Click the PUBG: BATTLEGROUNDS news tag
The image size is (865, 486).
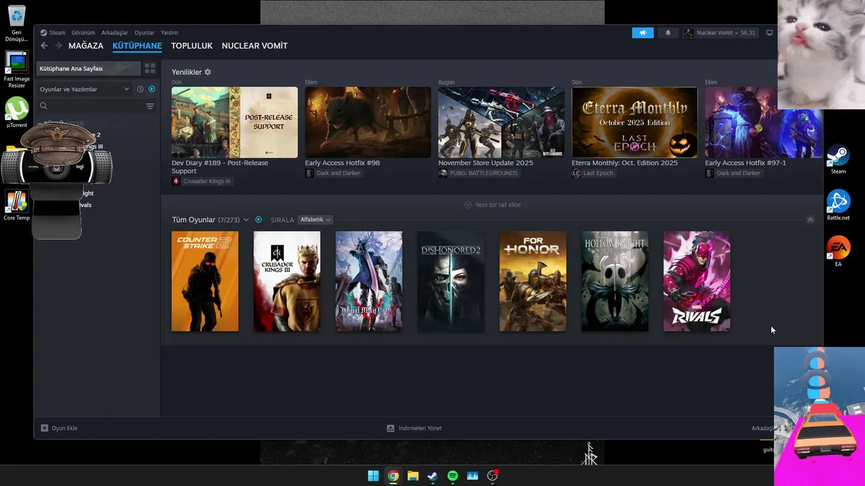[478, 173]
